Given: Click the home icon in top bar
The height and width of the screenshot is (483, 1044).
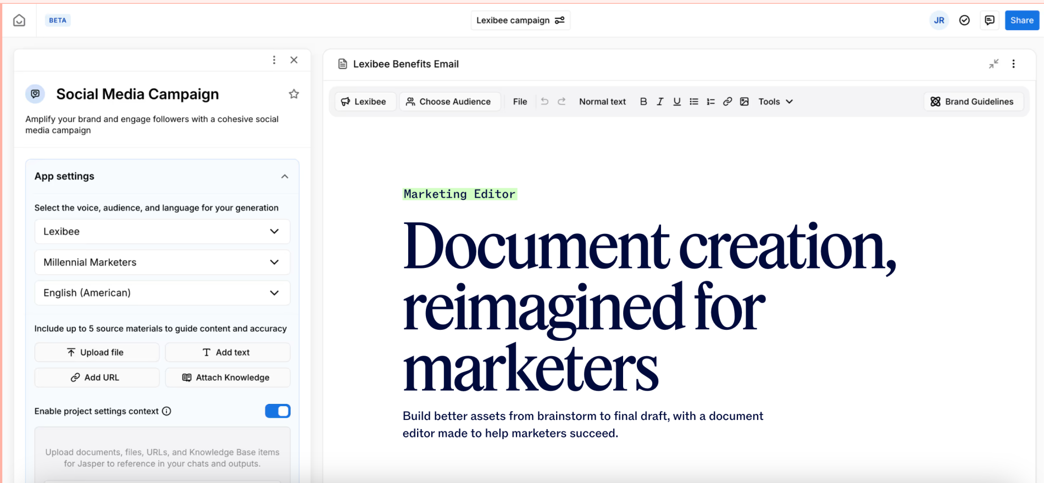Looking at the screenshot, I should pyautogui.click(x=19, y=20).
